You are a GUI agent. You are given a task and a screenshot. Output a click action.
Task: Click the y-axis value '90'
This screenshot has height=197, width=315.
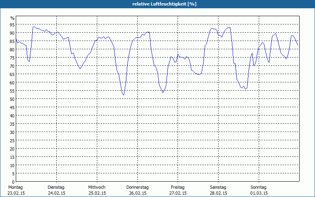[x=12, y=33]
